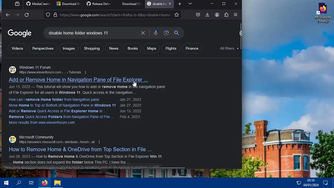Filter results by News

pyautogui.click(x=114, y=48)
